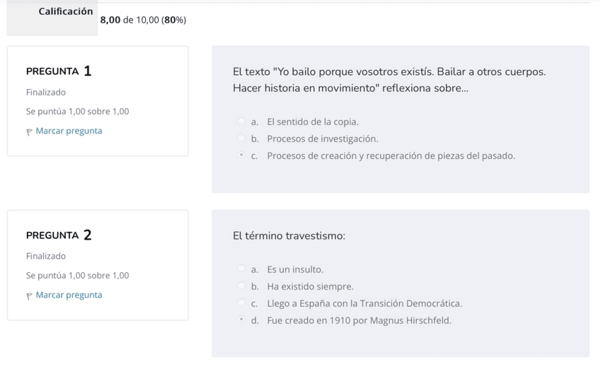Choose radio for 'Llego a España con la Transición'
This screenshot has height=367, width=600.
pyautogui.click(x=241, y=303)
